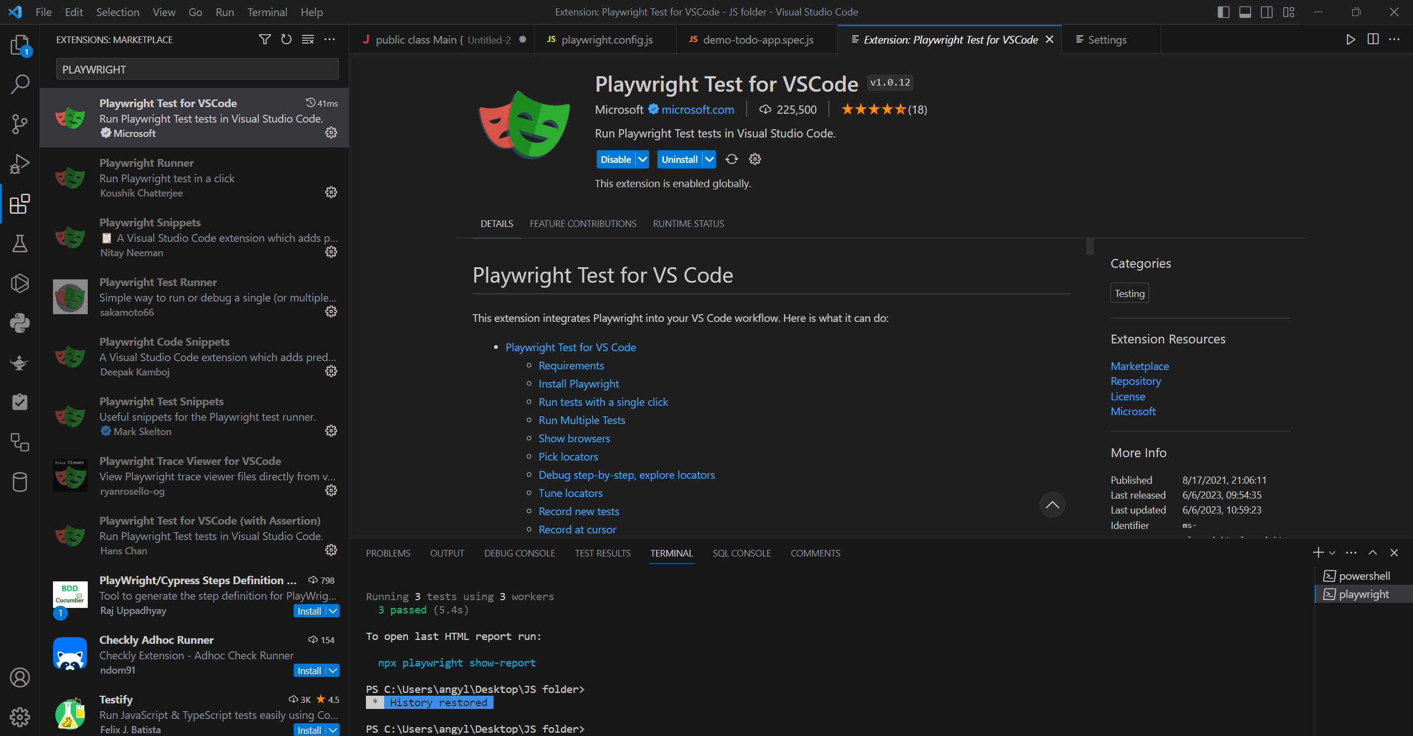The width and height of the screenshot is (1413, 736).
Task: Open the Repository link under Extension Resources
Action: click(1135, 381)
